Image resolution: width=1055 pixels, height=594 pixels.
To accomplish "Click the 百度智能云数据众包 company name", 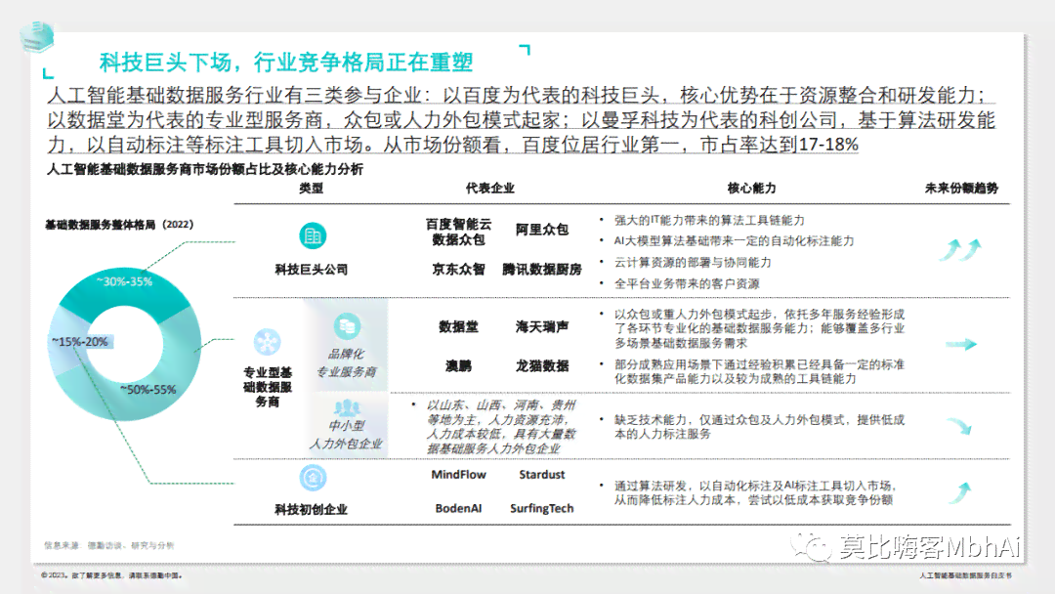I will tap(458, 232).
